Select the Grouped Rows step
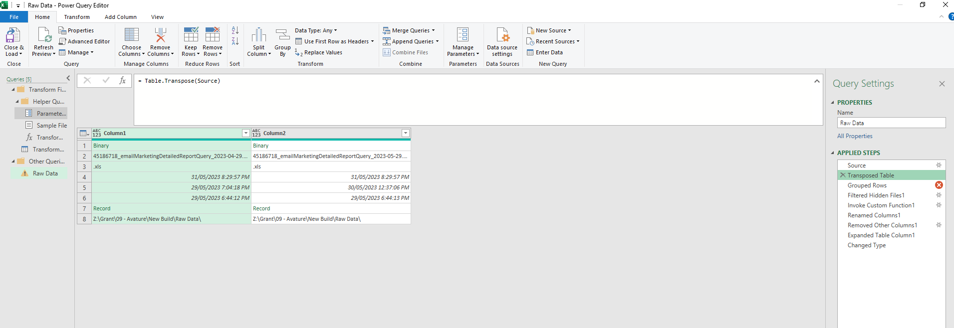This screenshot has height=328, width=954. pos(867,185)
